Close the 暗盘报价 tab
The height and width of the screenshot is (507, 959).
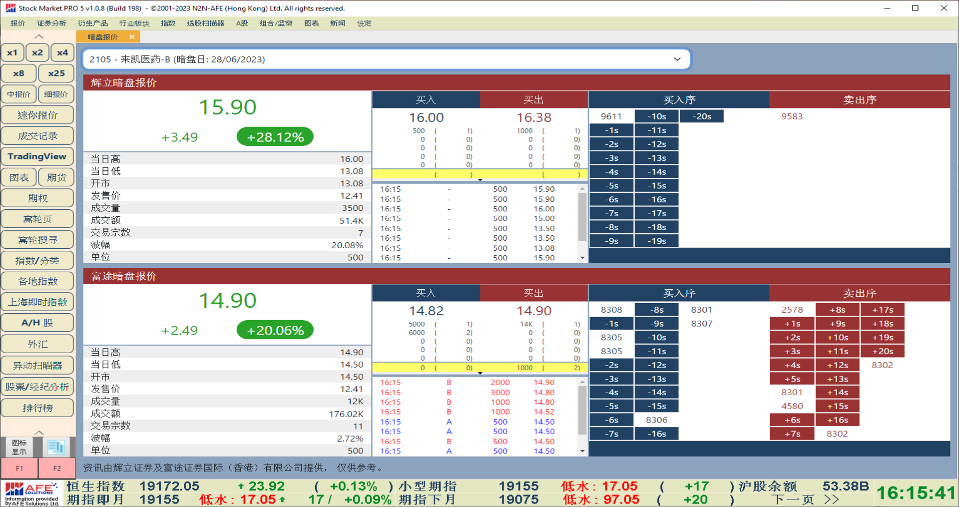(x=132, y=37)
